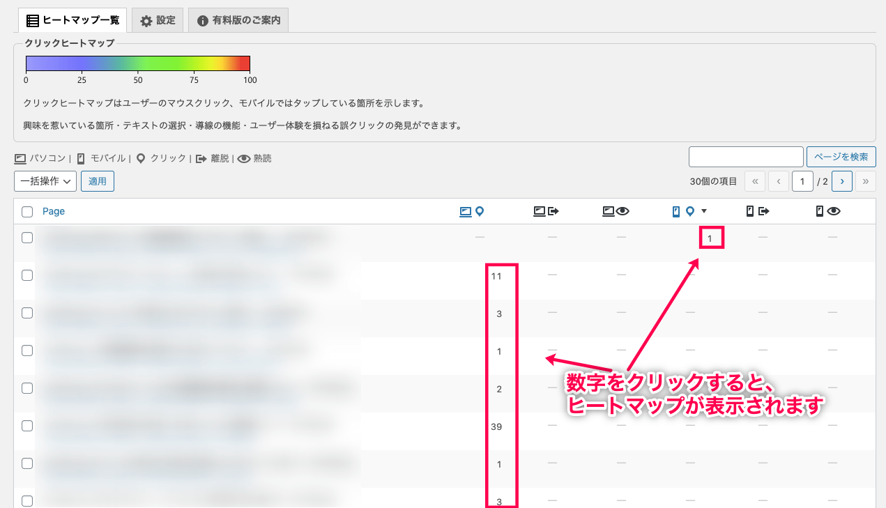Click the ページを検索 button

(841, 157)
